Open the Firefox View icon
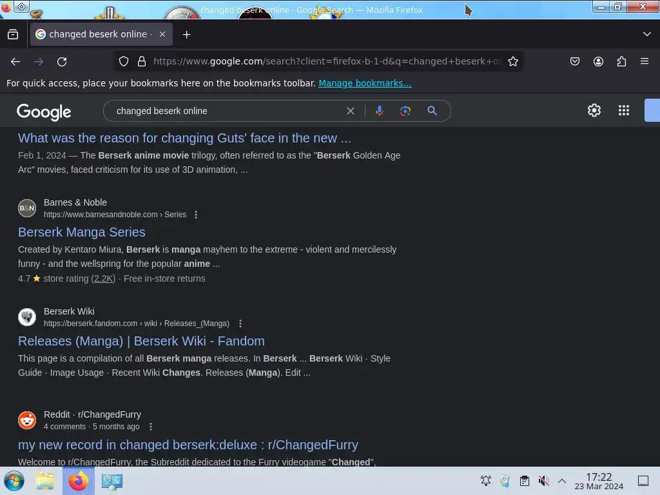 [x=13, y=35]
